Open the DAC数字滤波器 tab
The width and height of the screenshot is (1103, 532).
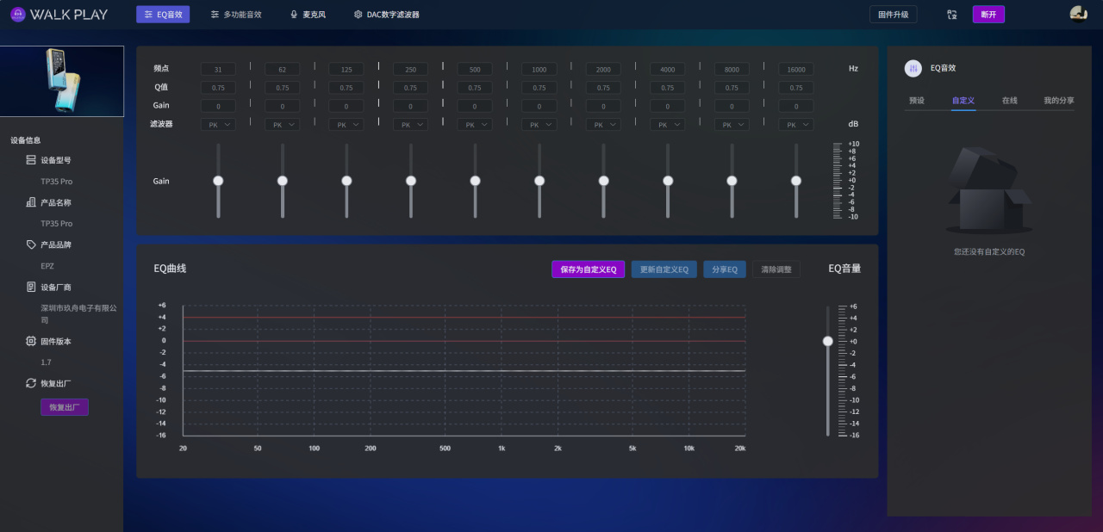pos(386,15)
